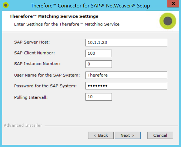Click the Password for the SAP System field
Image resolution: width=181 pixels, height=147 pixels.
click(126, 86)
